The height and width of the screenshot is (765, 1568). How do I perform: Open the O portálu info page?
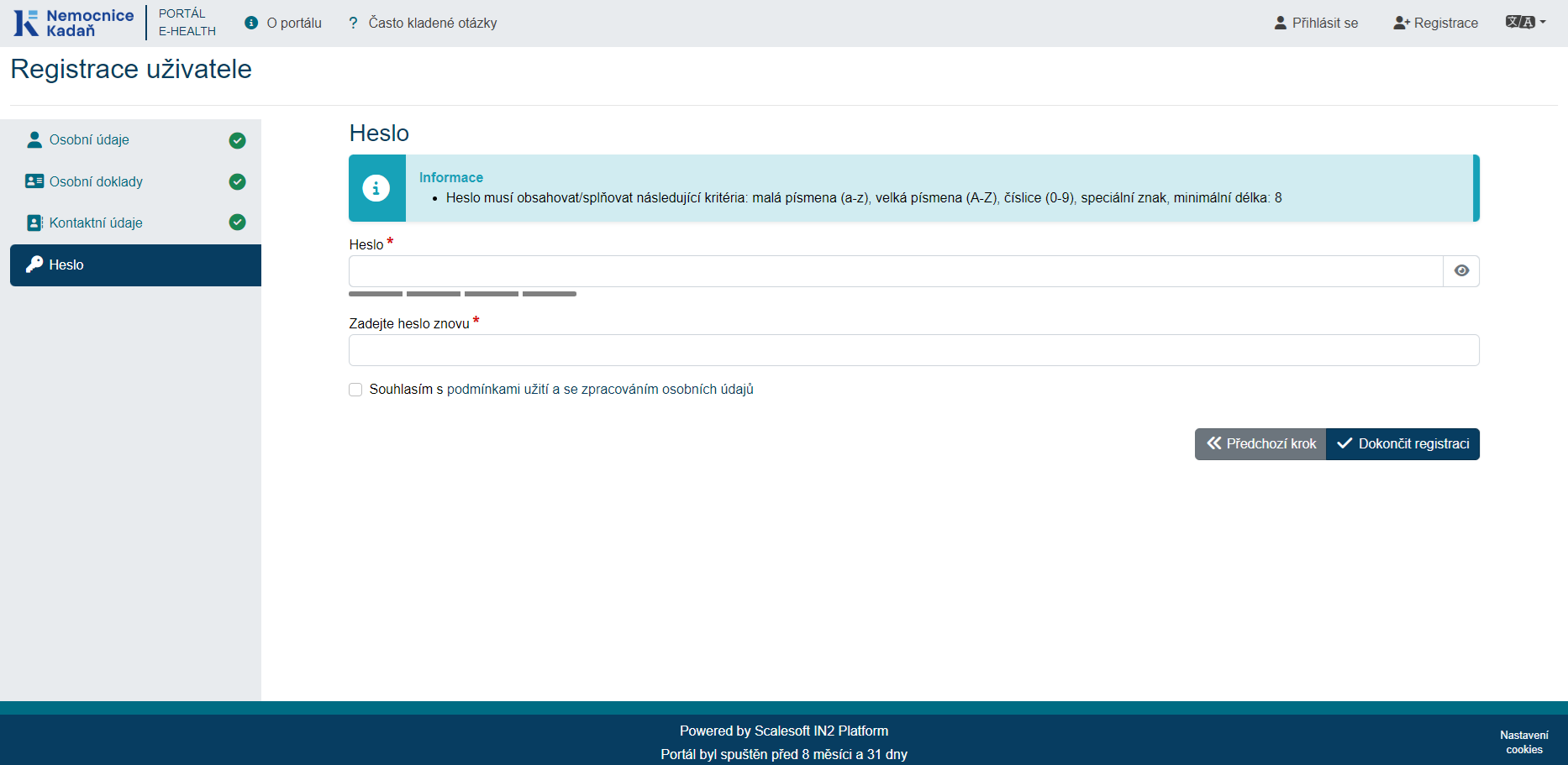pyautogui.click(x=283, y=23)
